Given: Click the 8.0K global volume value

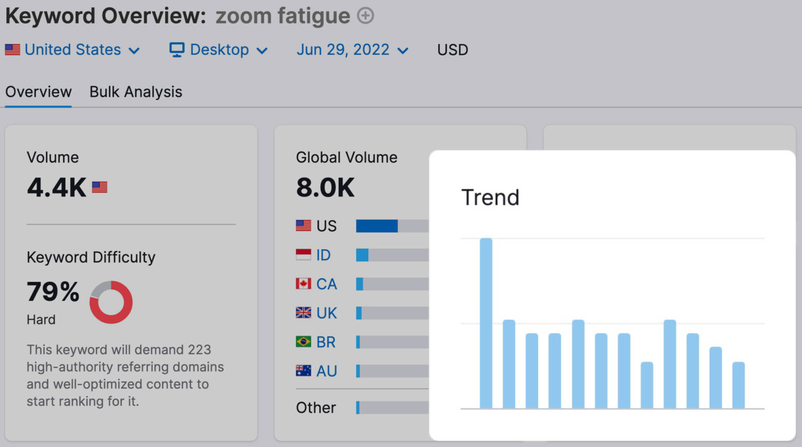Looking at the screenshot, I should (325, 187).
